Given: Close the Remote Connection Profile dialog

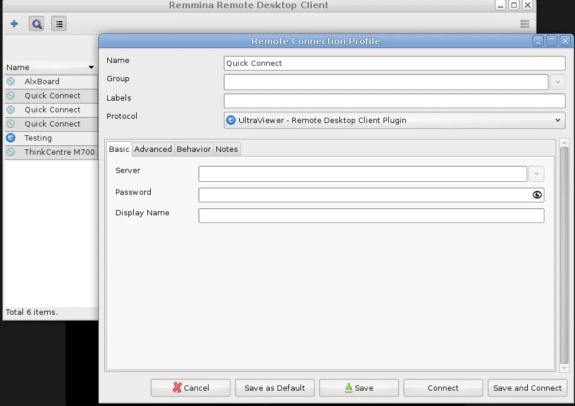Looking at the screenshot, I should pyautogui.click(x=565, y=41).
